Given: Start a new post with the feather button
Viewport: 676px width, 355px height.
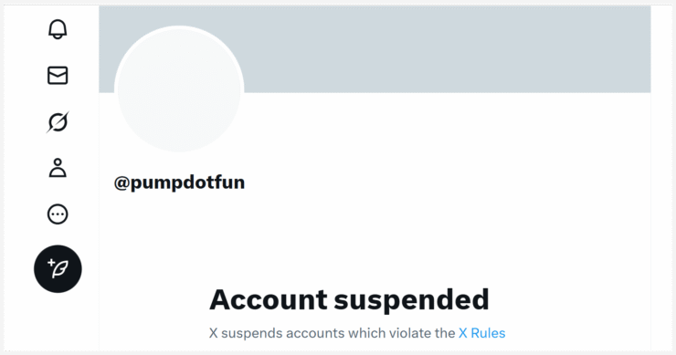Looking at the screenshot, I should (x=58, y=269).
